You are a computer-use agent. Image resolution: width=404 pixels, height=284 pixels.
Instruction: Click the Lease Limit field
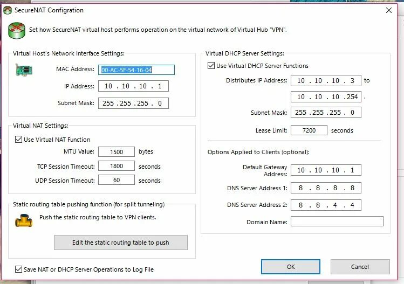point(309,130)
